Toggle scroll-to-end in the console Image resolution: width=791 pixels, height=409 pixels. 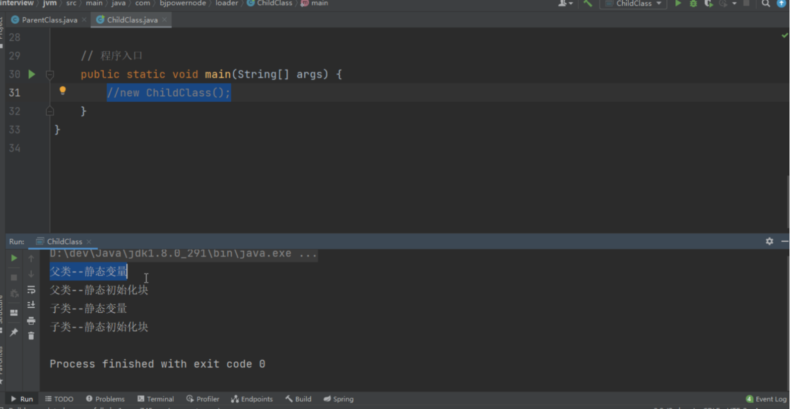point(31,305)
